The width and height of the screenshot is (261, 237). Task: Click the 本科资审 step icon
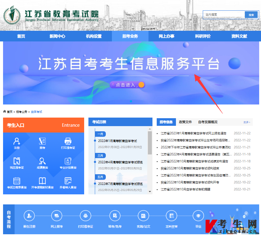(x=172, y=216)
